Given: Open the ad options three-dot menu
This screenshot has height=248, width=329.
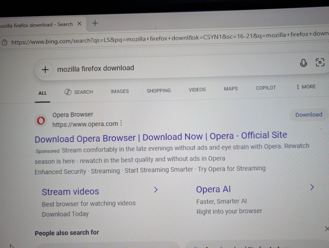Looking at the screenshot, I should (x=121, y=123).
